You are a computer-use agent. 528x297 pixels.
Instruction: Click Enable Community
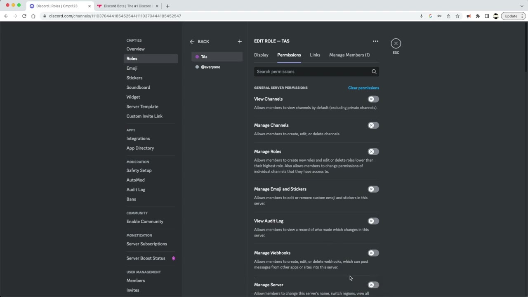pos(151,222)
